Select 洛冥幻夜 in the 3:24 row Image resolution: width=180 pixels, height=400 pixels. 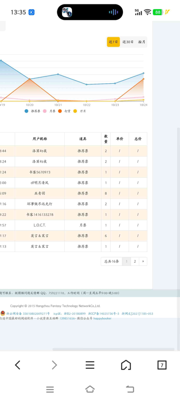(40, 161)
